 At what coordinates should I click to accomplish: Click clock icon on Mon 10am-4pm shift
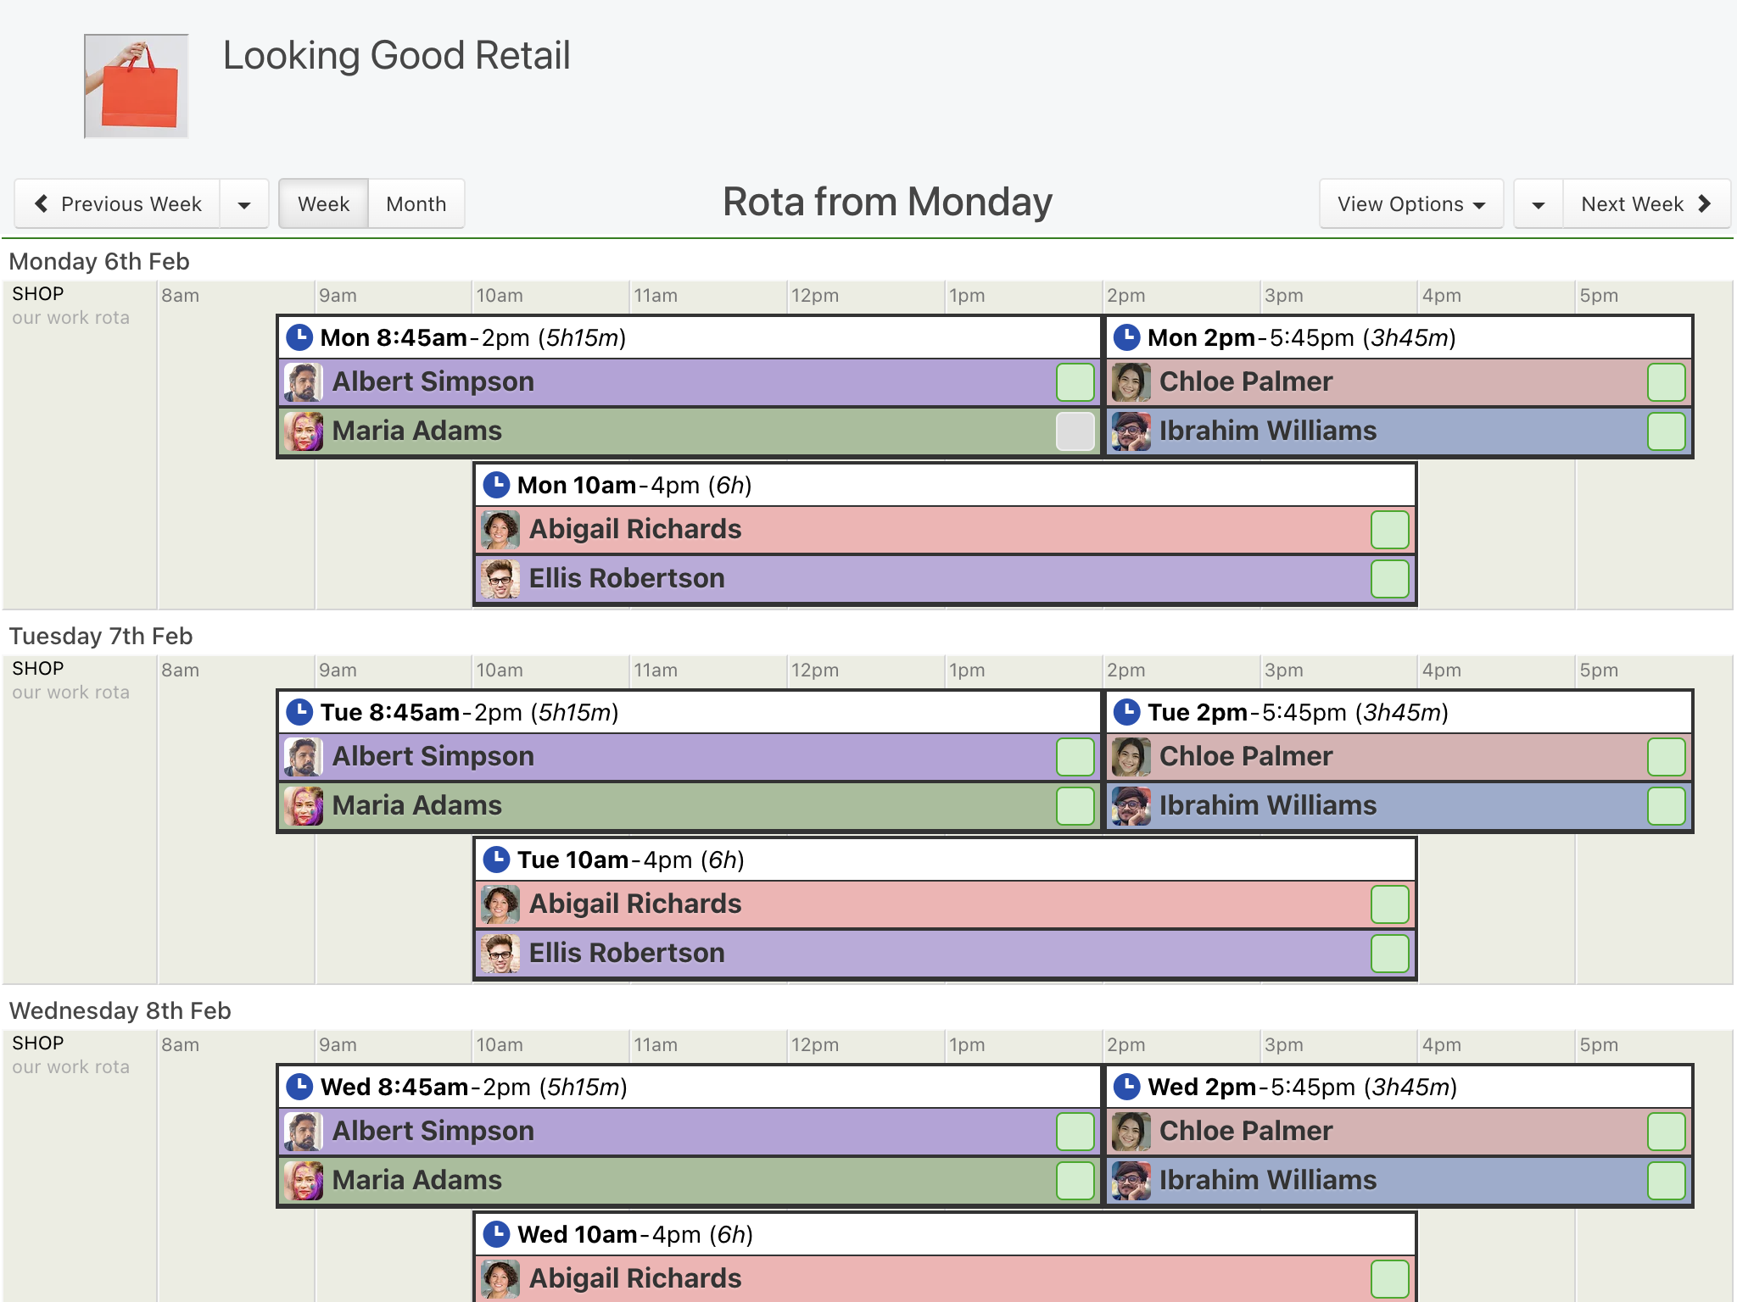pos(496,485)
